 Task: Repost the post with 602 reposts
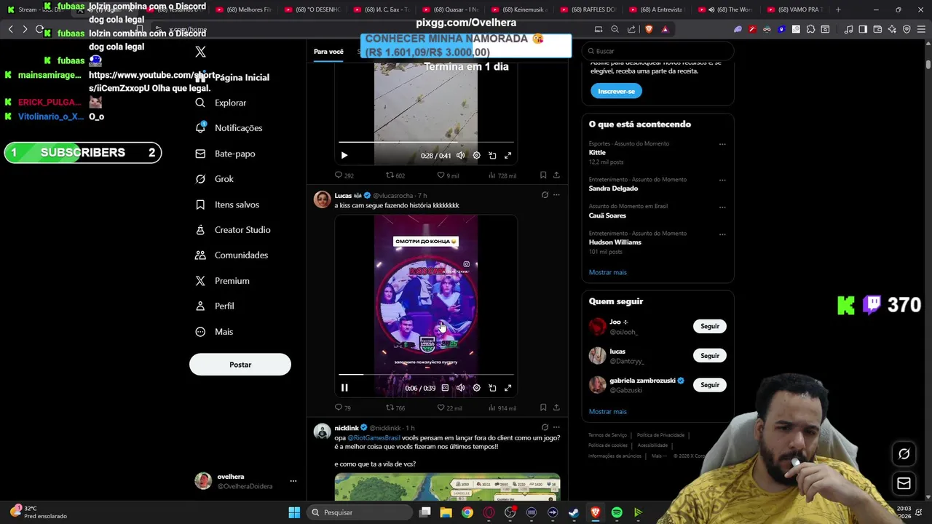click(395, 175)
